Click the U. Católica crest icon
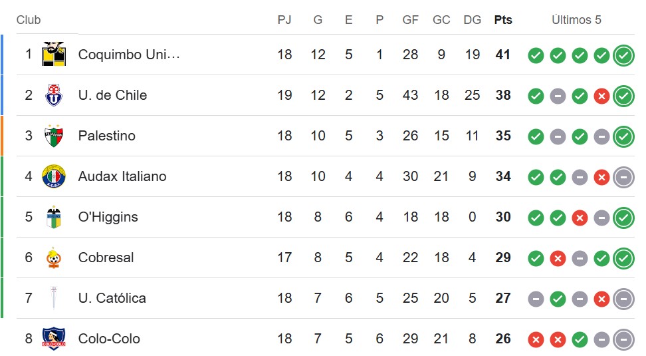Viewport: 646px width, 356px height. tap(54, 298)
